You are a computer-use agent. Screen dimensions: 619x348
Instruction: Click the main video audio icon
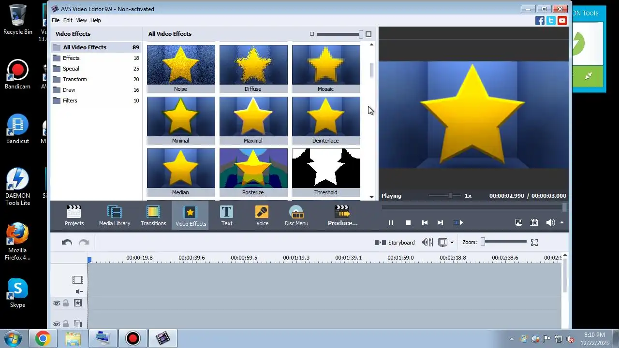(79, 291)
